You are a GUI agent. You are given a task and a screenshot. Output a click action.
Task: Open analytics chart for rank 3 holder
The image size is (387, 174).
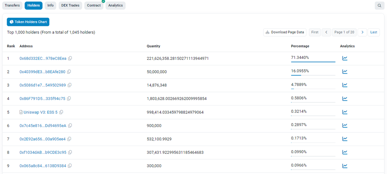pos(345,85)
